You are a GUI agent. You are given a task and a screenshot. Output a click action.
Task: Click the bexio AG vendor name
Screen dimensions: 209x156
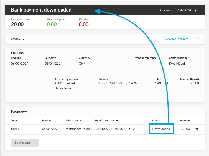tap(17, 39)
